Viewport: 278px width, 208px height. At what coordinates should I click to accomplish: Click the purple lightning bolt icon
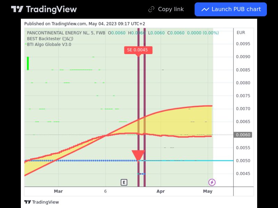[212, 182]
